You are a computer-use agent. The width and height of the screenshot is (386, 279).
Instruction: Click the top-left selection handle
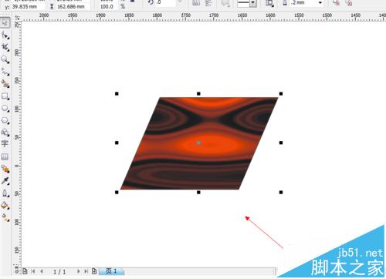pyautogui.click(x=117, y=94)
